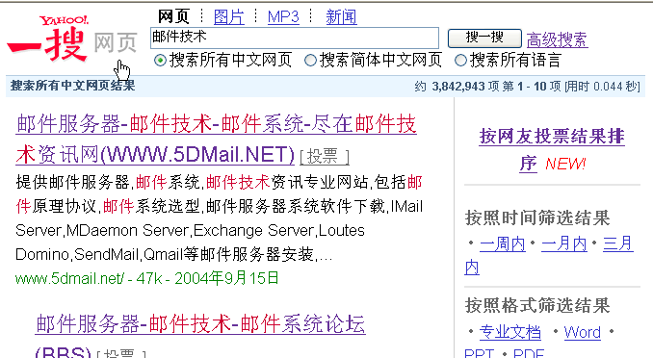The image size is (653, 358).
Task: Select 搜索所有语言 radio option
Action: coord(460,61)
